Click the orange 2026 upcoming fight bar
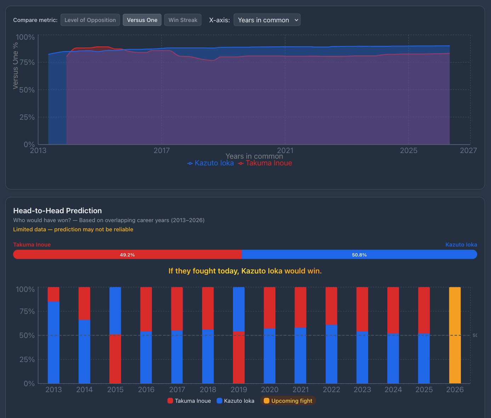 455,335
